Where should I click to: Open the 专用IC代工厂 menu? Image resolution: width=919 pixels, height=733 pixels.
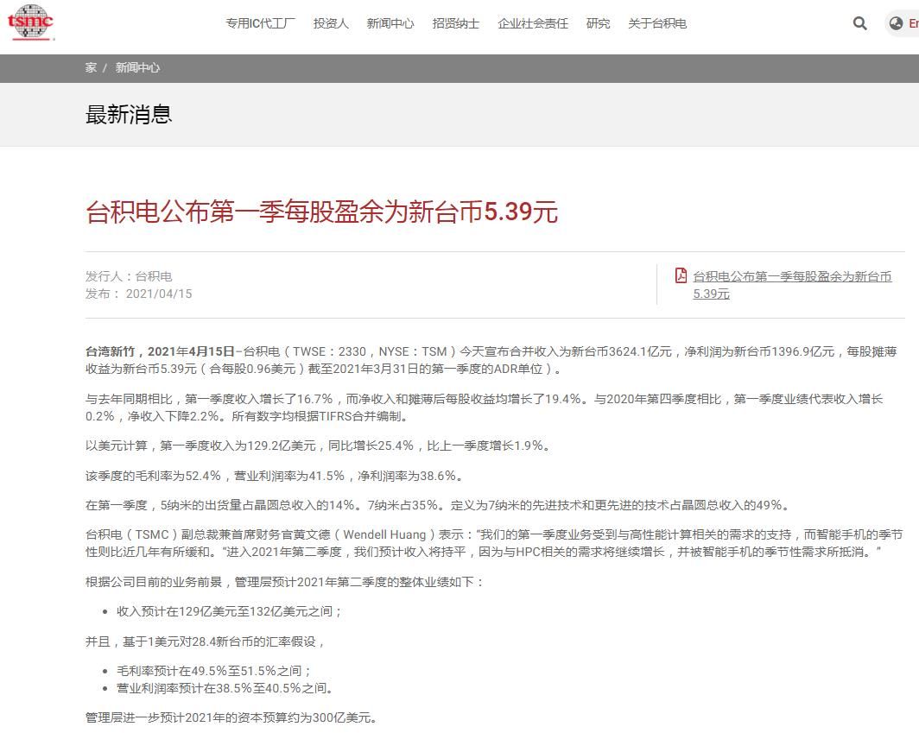[260, 23]
